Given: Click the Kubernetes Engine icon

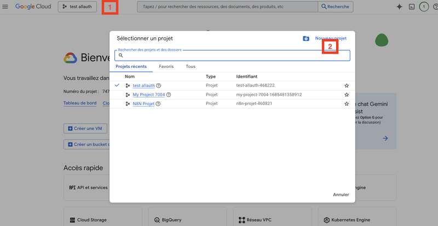Looking at the screenshot, I should 326,220.
